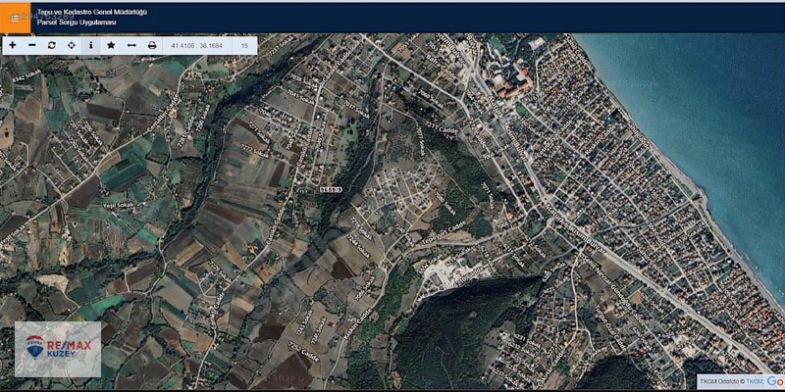Click the RE/MAX Kuzey logo

[58, 349]
